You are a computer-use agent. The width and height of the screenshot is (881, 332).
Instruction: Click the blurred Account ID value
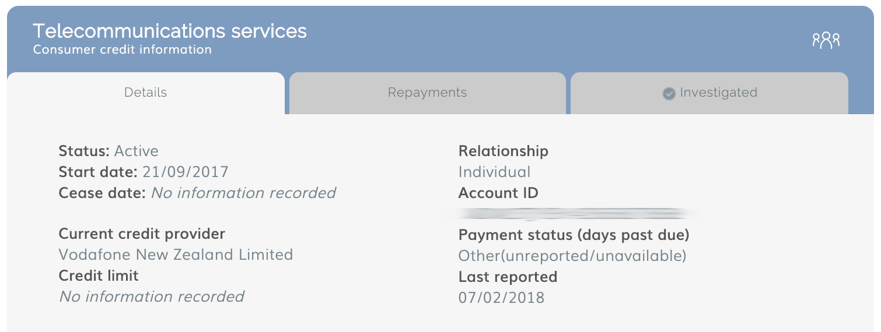click(578, 214)
